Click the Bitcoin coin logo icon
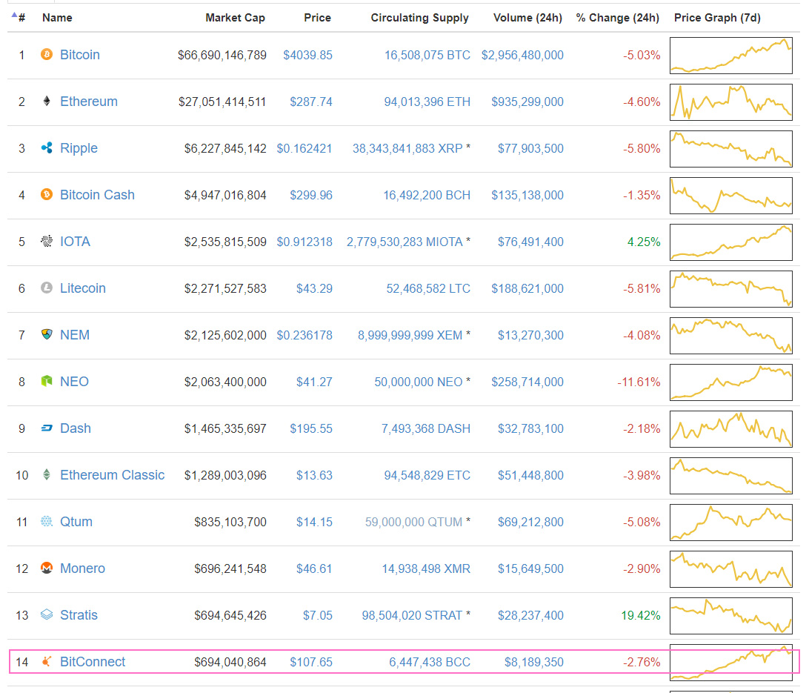The width and height of the screenshot is (809, 693). coord(47,54)
